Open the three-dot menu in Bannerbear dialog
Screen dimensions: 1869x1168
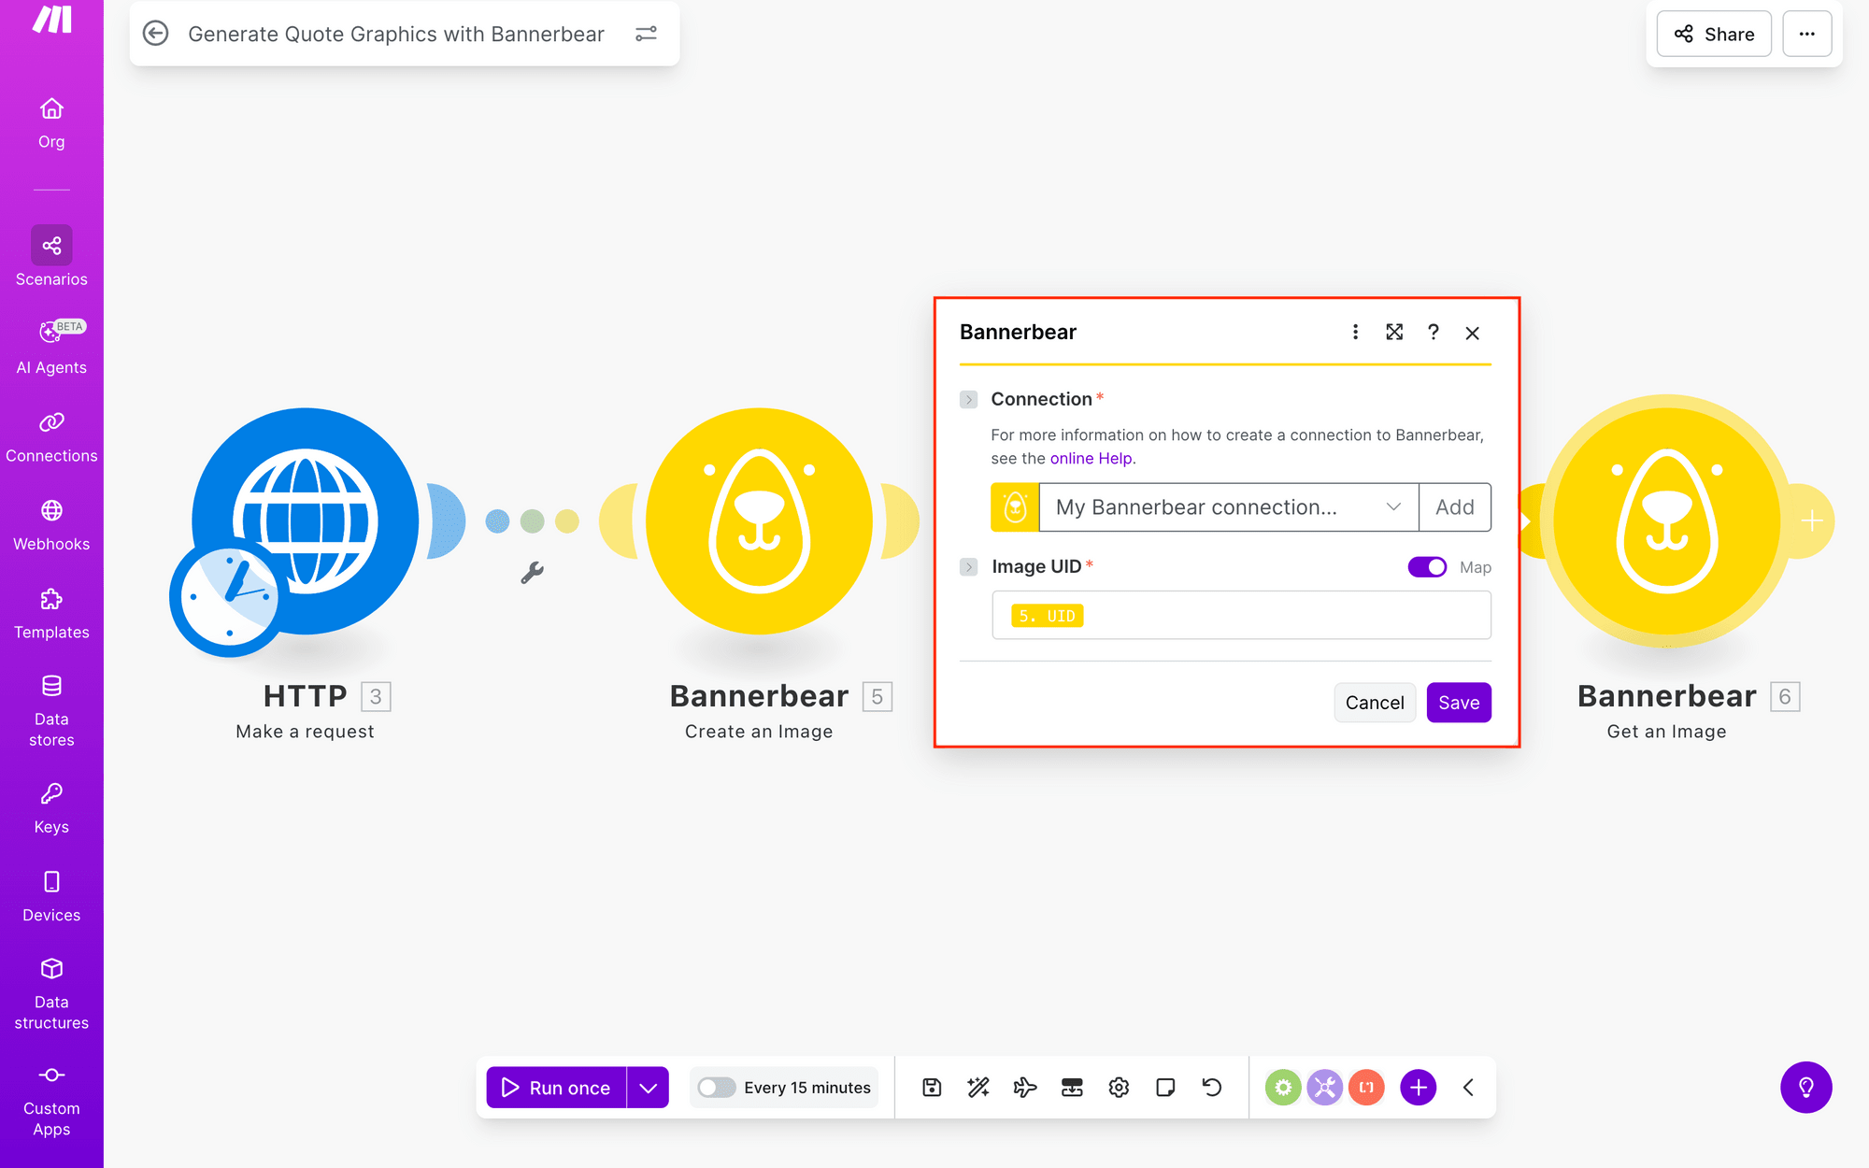pyautogui.click(x=1354, y=332)
